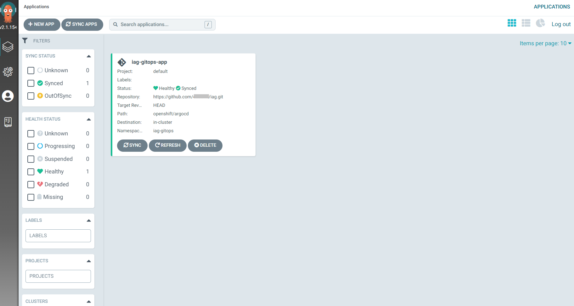Screen dimensions: 574x306
Task: Collapse the Clusters filter section
Action: point(89,302)
